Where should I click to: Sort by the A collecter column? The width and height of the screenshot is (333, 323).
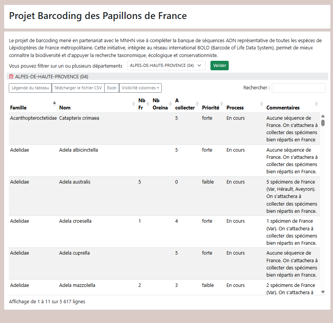[187, 104]
